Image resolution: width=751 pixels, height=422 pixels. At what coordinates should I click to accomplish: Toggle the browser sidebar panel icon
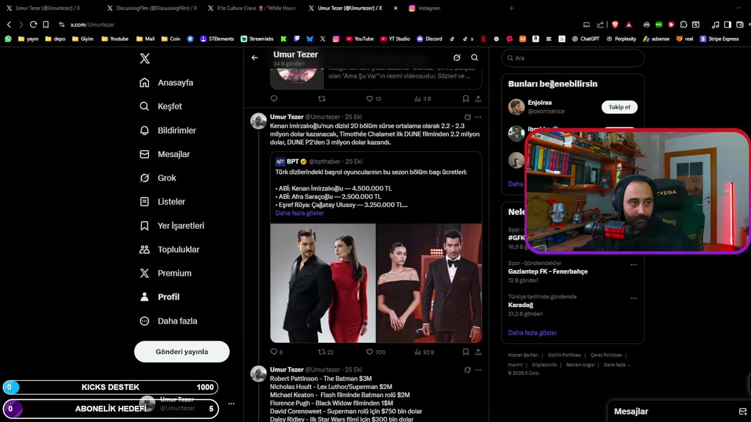(728, 25)
